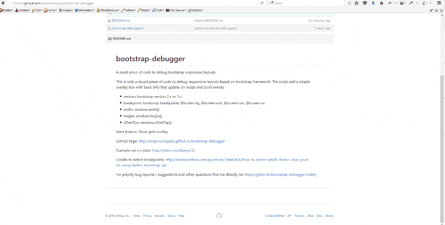Click the GitHub octocat logo in footer

coord(219,215)
